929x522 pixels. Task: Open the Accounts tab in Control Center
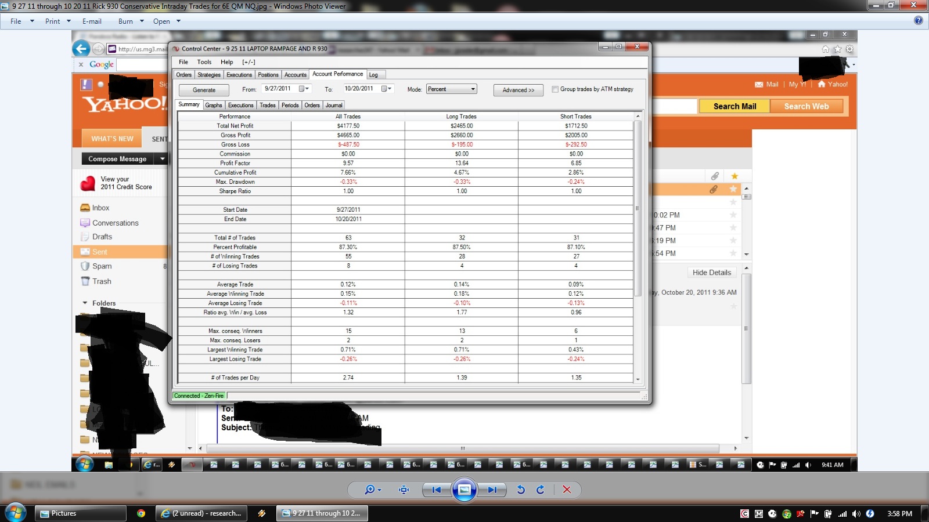(296, 75)
